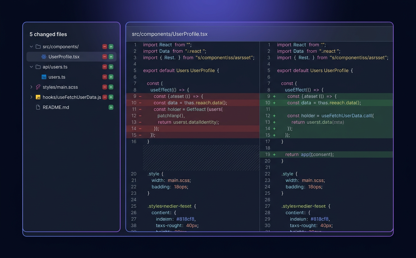The width and height of the screenshot is (416, 258).
Task: Click the React icon beside UserProfile.tsx
Action: point(44,57)
